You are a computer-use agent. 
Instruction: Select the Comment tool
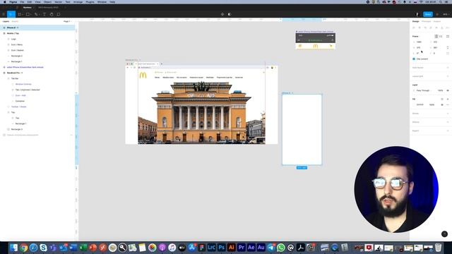pyautogui.click(x=59, y=14)
